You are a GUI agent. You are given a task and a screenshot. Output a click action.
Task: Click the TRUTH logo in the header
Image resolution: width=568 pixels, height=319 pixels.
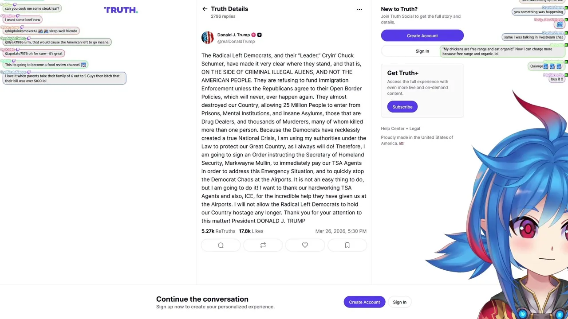pos(121,10)
